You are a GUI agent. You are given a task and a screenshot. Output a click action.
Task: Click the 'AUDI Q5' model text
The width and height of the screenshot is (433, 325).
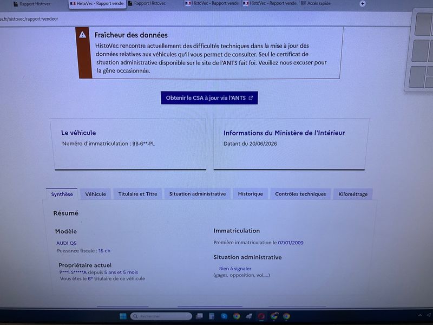[x=66, y=243]
